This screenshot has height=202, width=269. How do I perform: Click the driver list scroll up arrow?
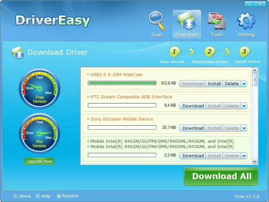(255, 70)
